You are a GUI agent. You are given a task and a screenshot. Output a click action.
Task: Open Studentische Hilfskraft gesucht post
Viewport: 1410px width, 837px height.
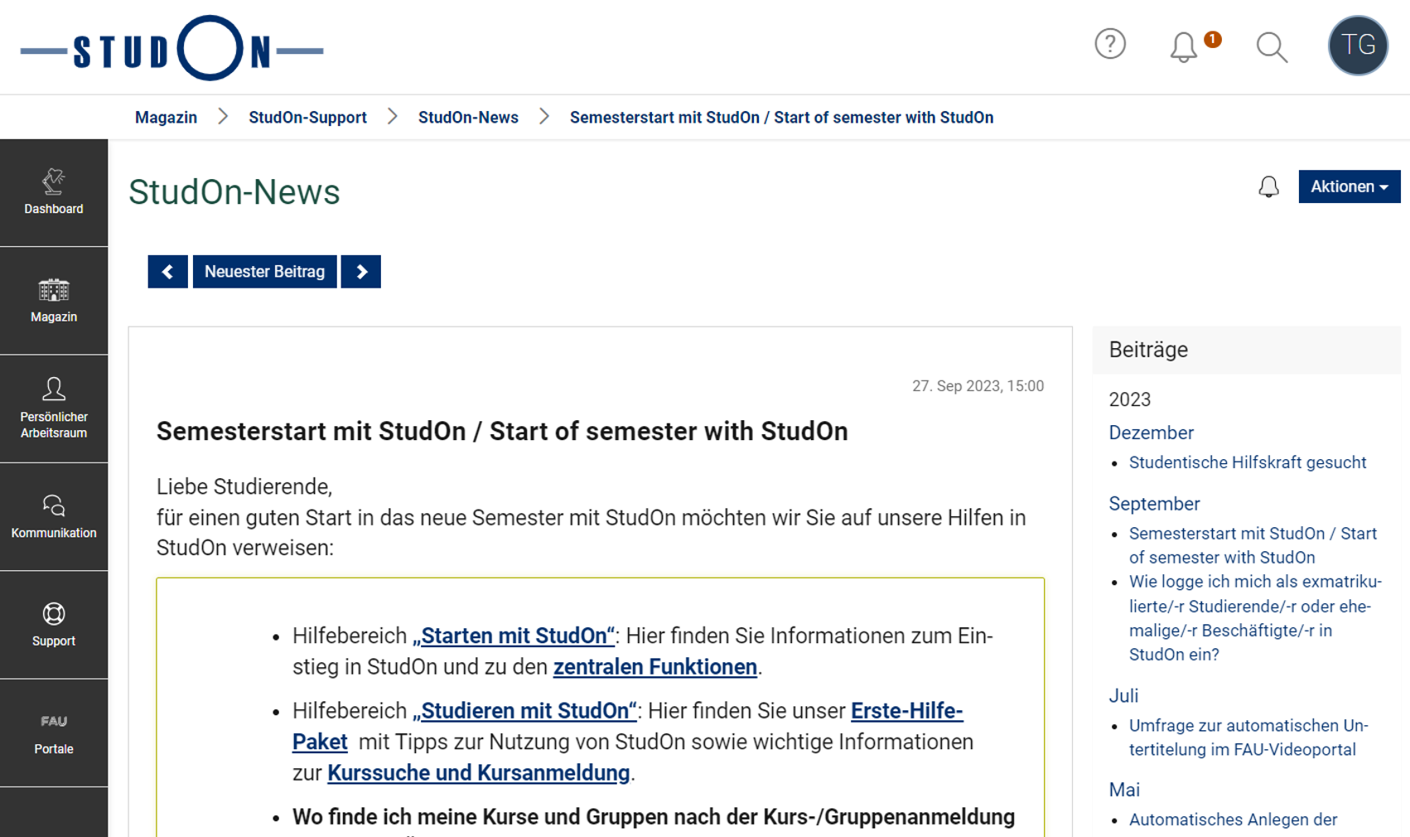(1248, 462)
